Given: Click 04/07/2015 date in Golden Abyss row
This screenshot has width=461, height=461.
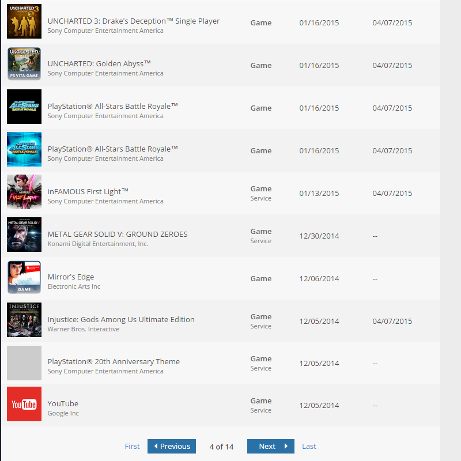Looking at the screenshot, I should (392, 66).
